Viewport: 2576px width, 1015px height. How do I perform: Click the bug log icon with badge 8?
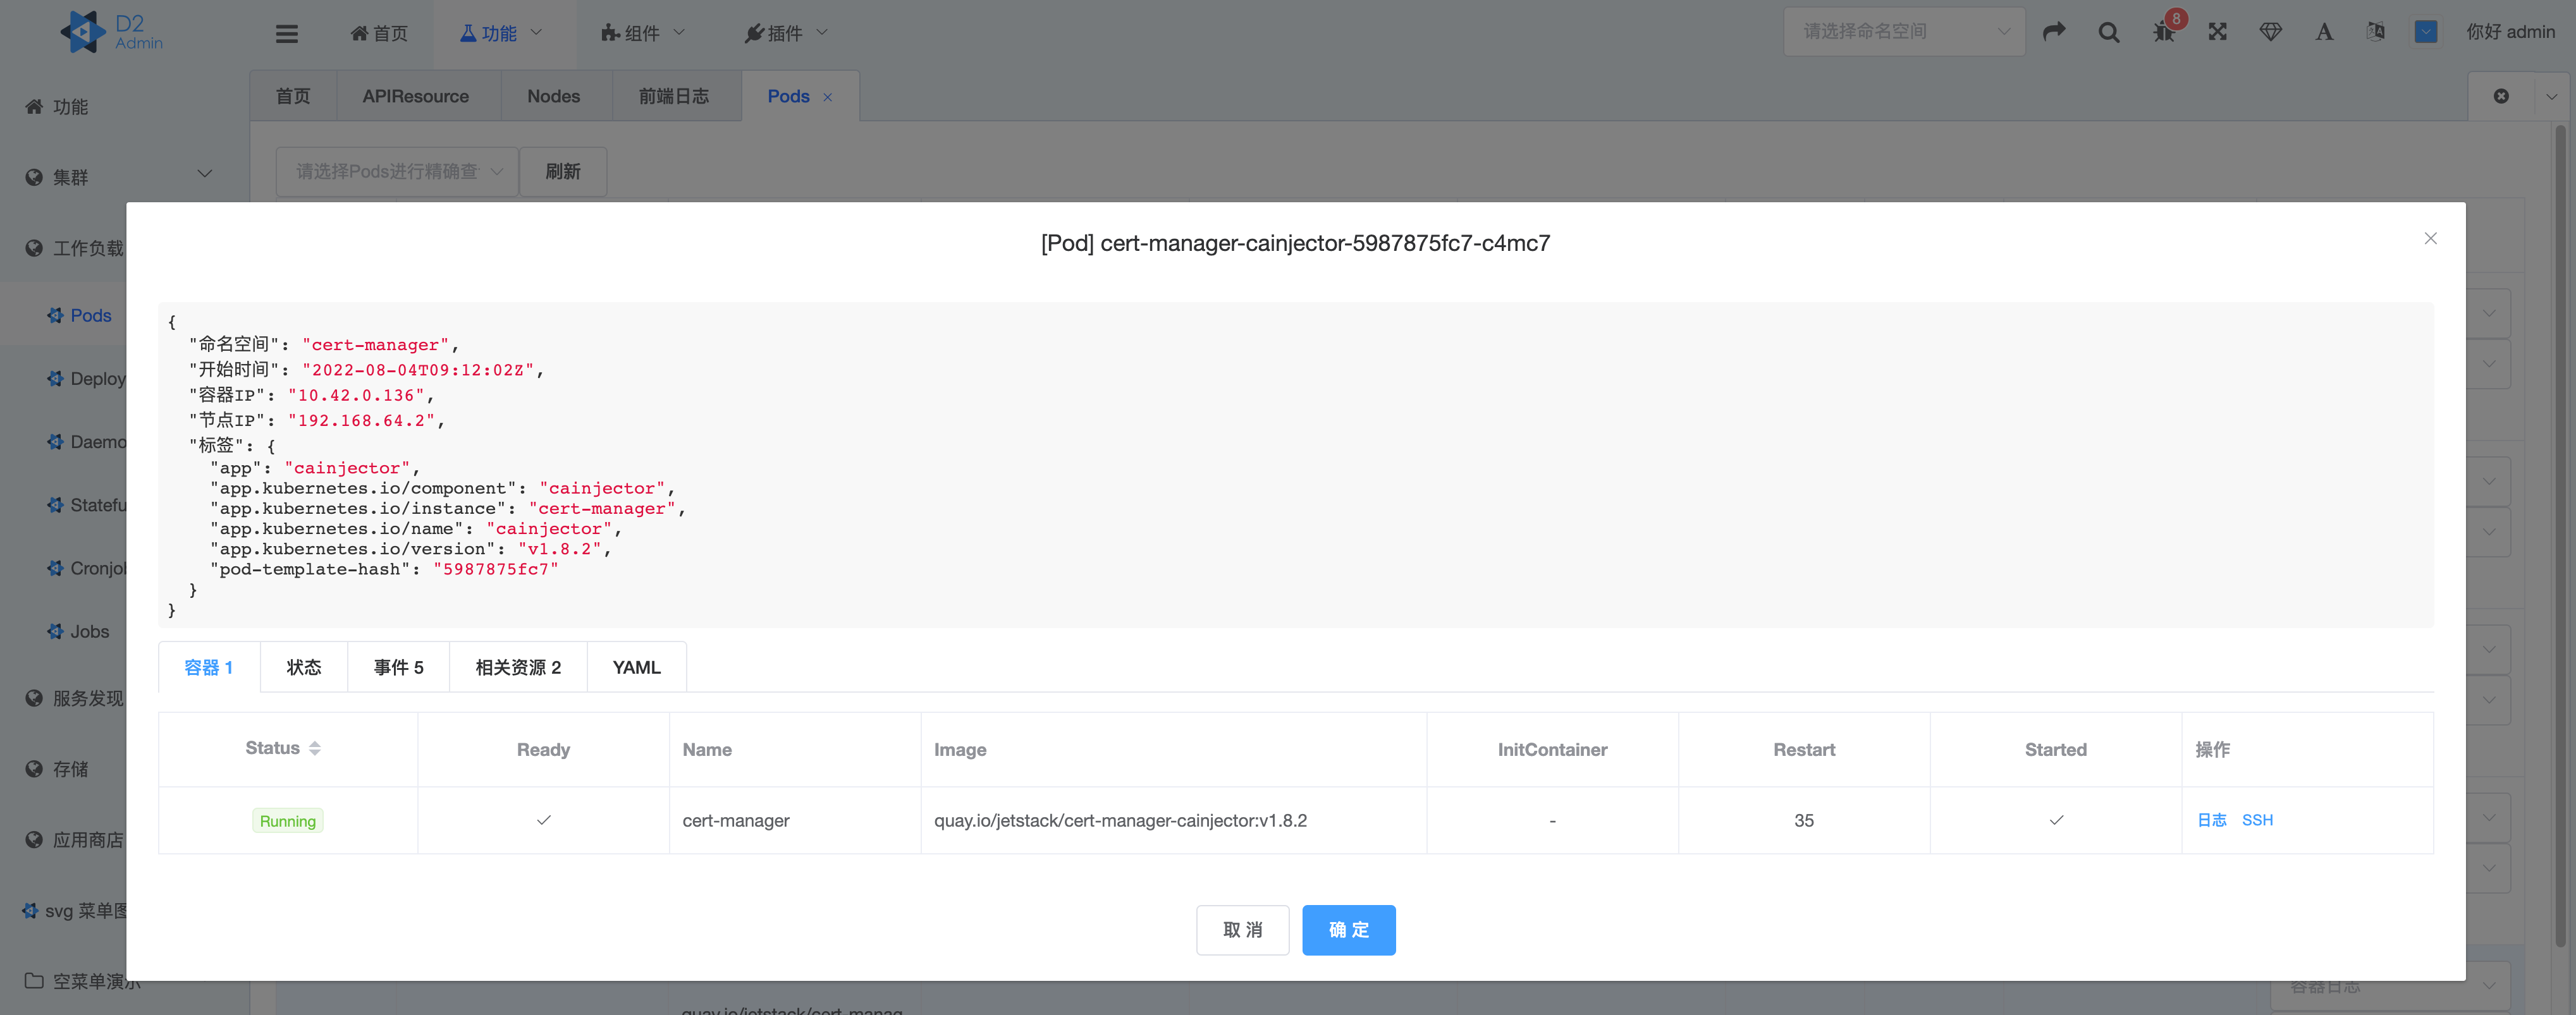coord(2164,32)
